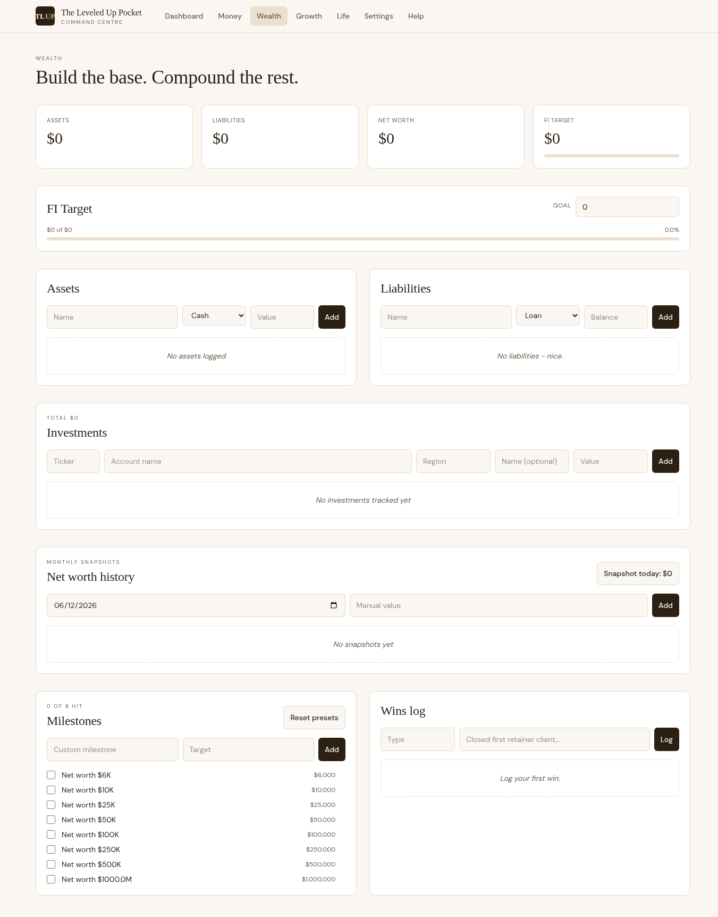This screenshot has width=718, height=917.
Task: Click the FI TARGET card progress bar
Action: point(612,156)
